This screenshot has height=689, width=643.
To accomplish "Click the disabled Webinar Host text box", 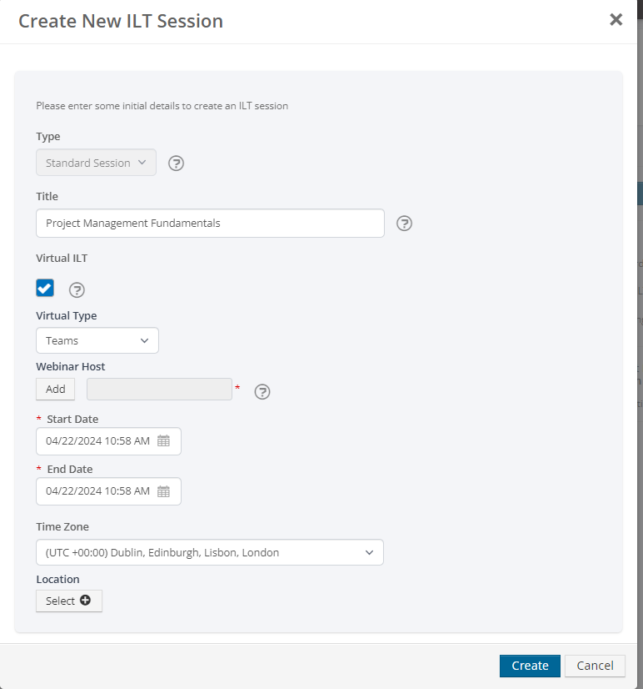I will 159,390.
